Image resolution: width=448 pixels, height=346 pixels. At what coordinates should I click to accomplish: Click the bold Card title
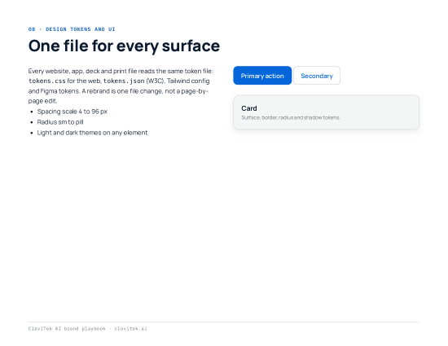[249, 108]
